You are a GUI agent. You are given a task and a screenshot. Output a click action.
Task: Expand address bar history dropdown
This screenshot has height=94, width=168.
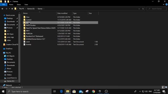click(x=139, y=9)
